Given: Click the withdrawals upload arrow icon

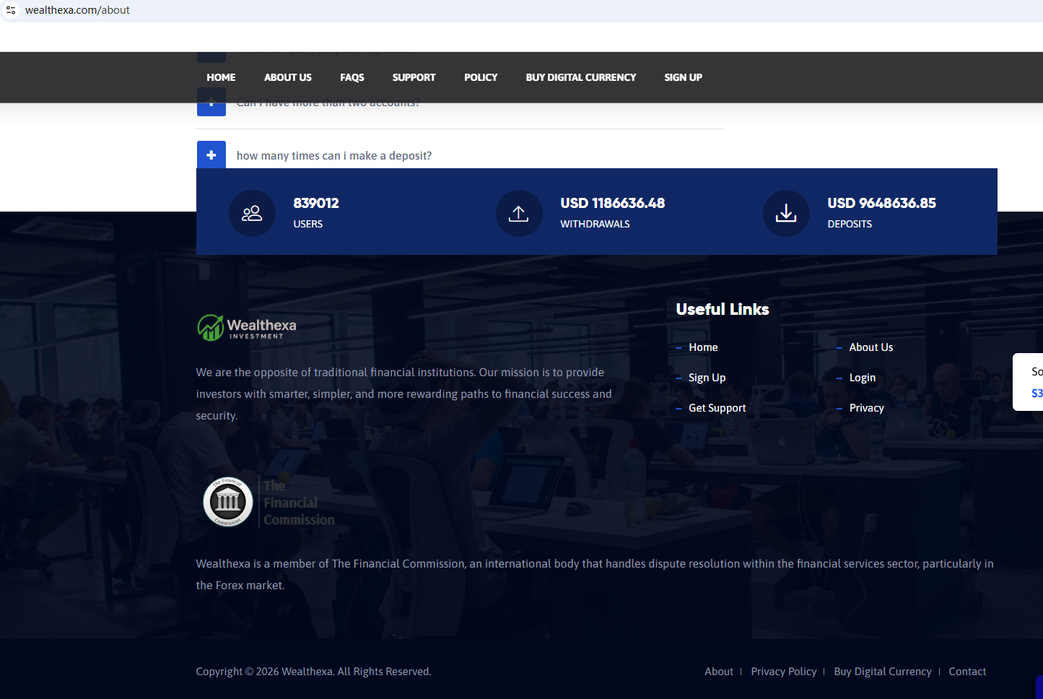Looking at the screenshot, I should click(518, 213).
